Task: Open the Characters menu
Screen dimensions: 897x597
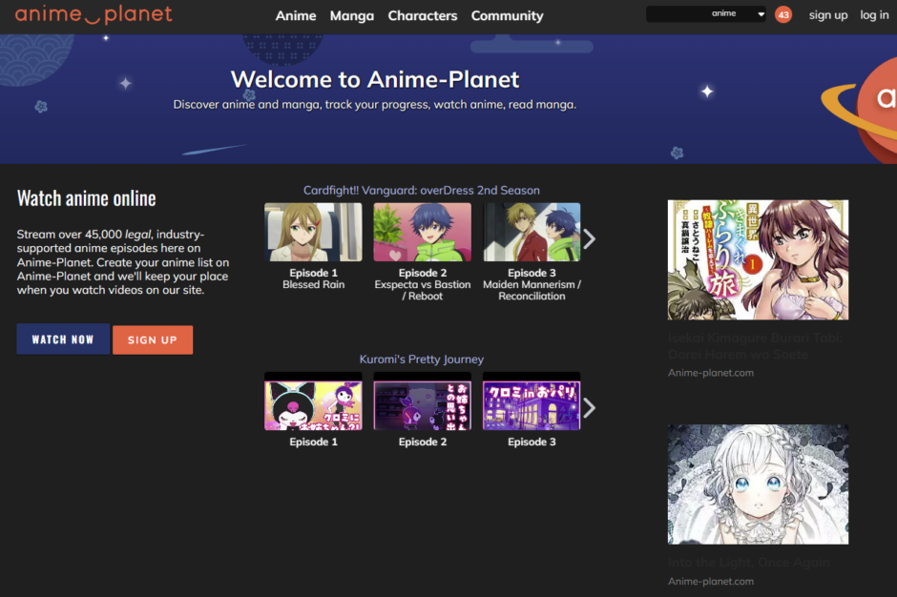Action: pyautogui.click(x=423, y=15)
